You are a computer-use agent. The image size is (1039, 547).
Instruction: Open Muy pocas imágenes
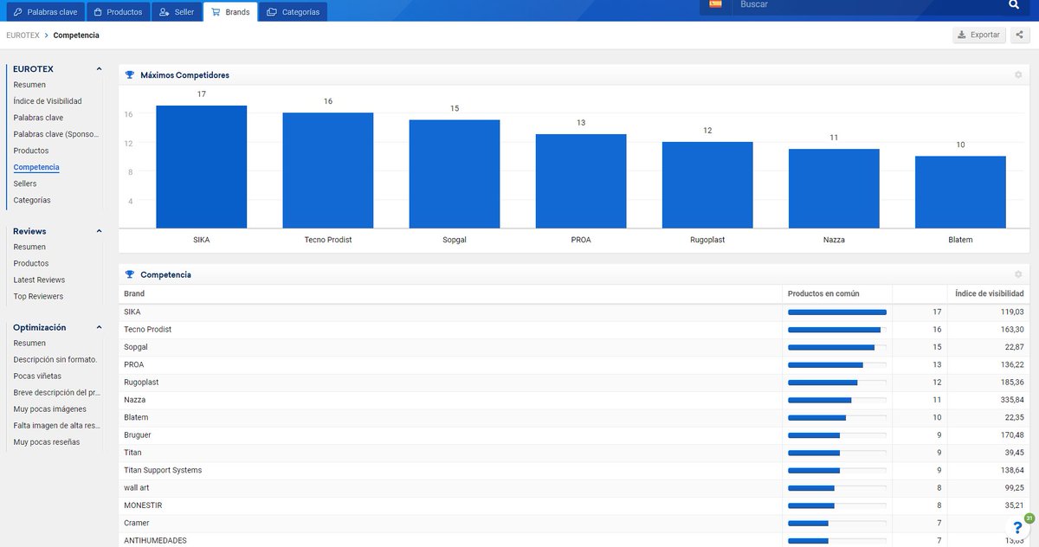point(49,409)
